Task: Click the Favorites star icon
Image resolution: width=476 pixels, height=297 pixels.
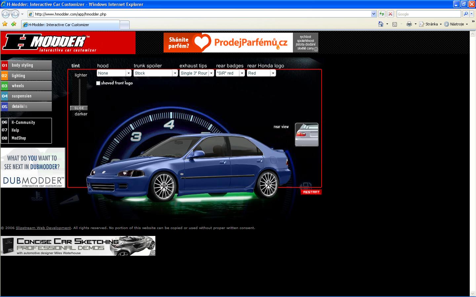Action: 5,24
